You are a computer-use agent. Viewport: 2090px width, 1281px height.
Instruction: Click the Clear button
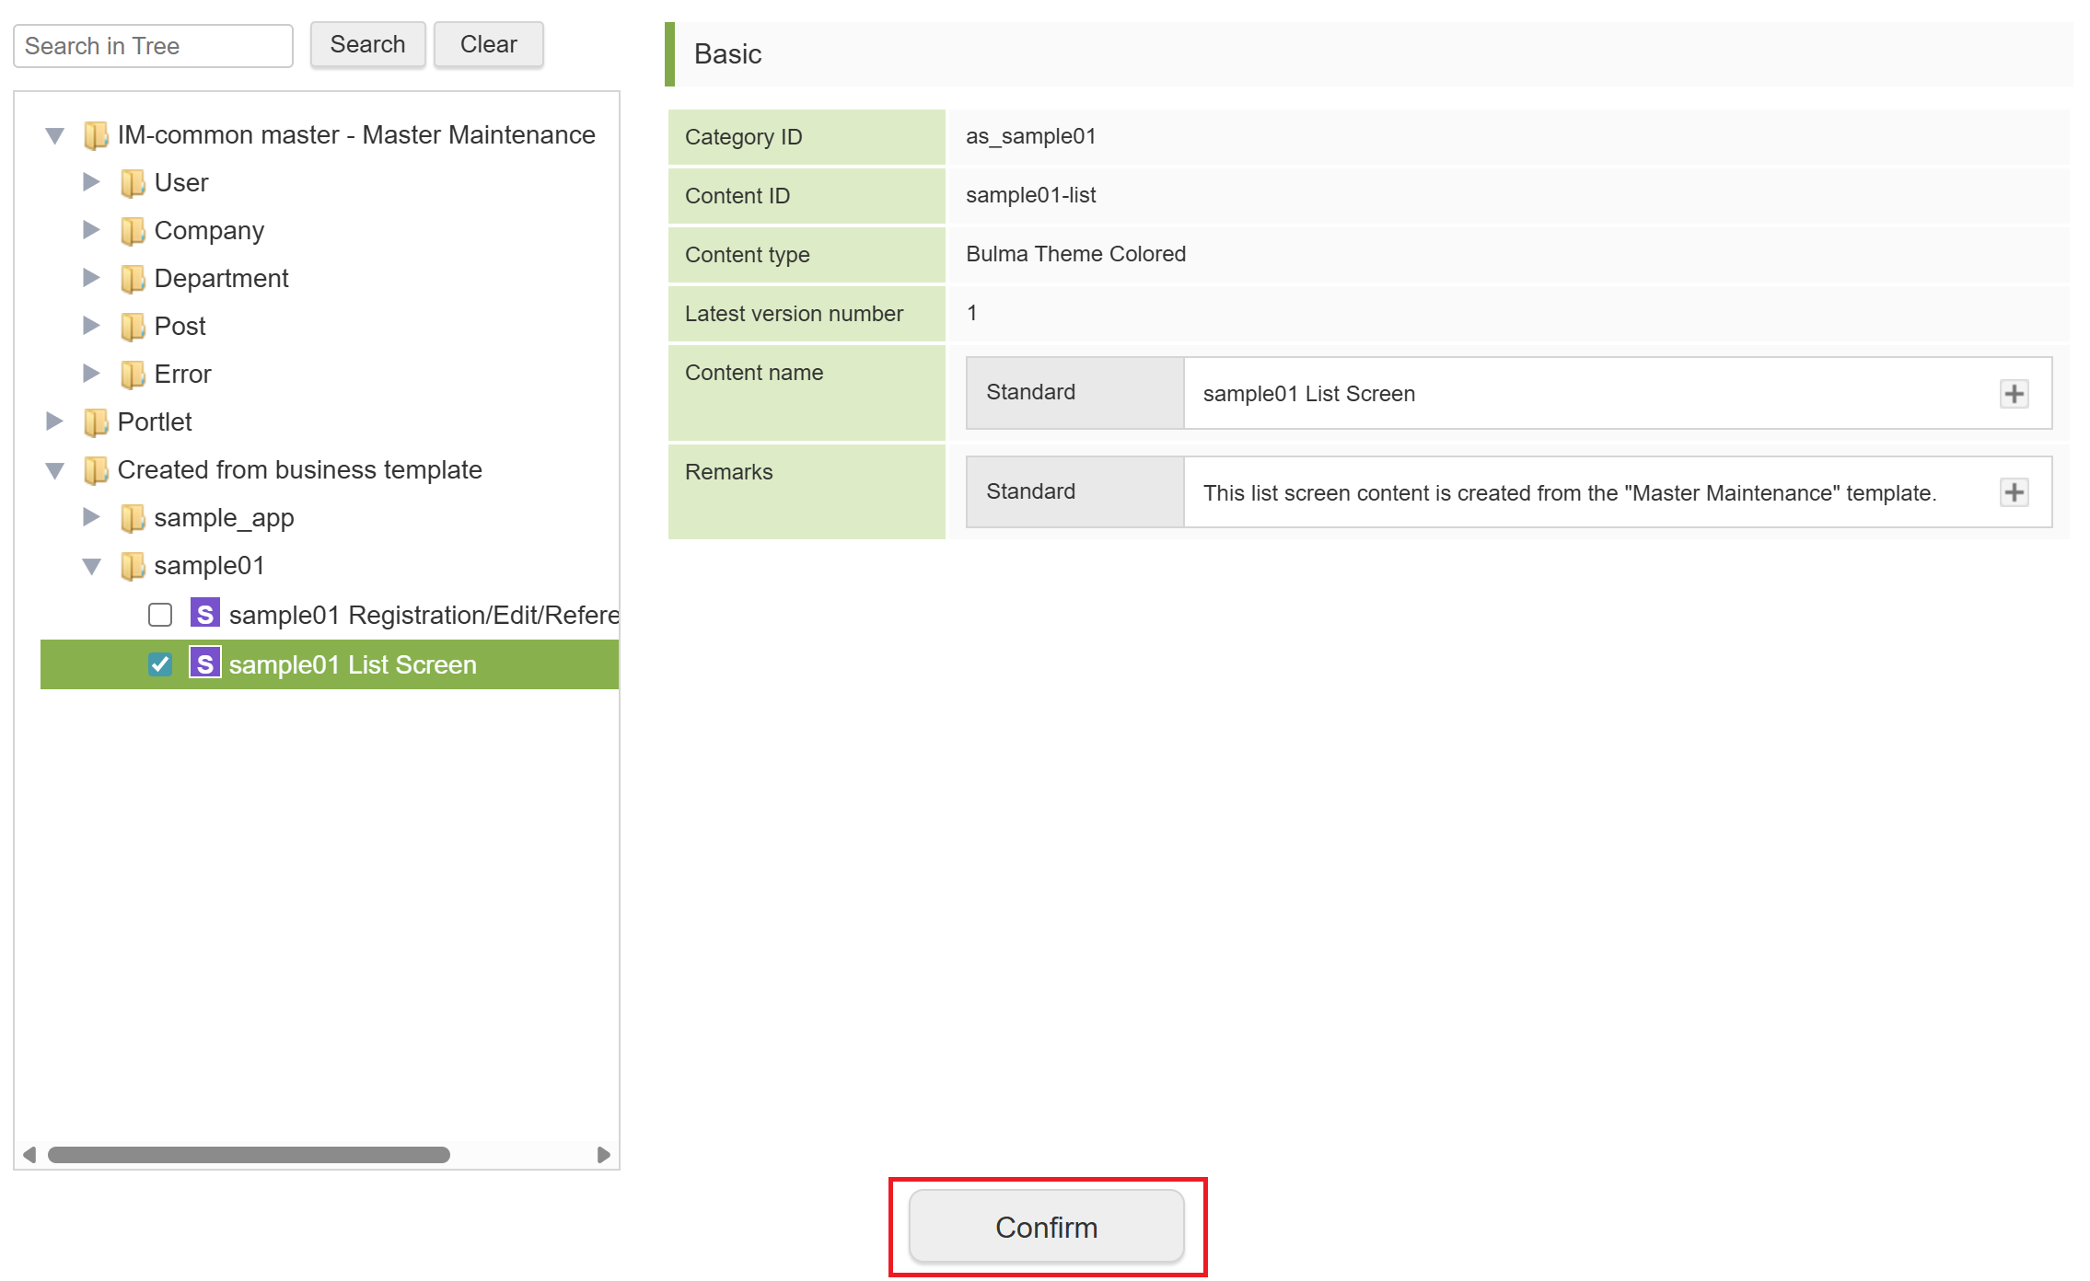[x=488, y=45]
